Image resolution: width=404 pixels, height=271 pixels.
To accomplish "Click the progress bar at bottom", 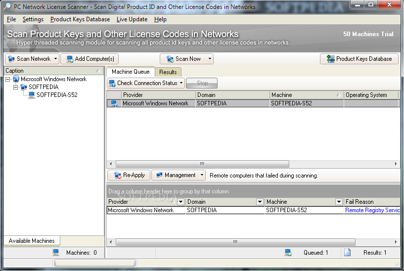I will (x=95, y=263).
